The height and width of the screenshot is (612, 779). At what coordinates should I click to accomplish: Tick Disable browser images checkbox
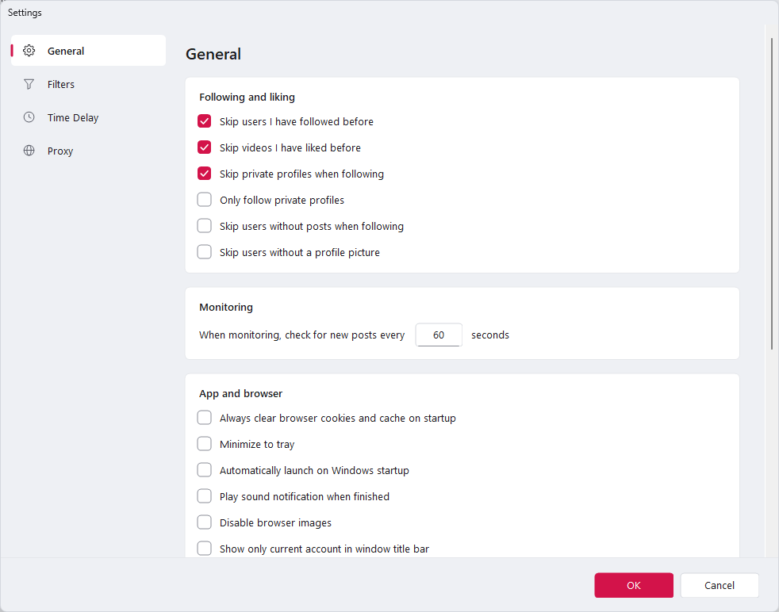coord(204,522)
